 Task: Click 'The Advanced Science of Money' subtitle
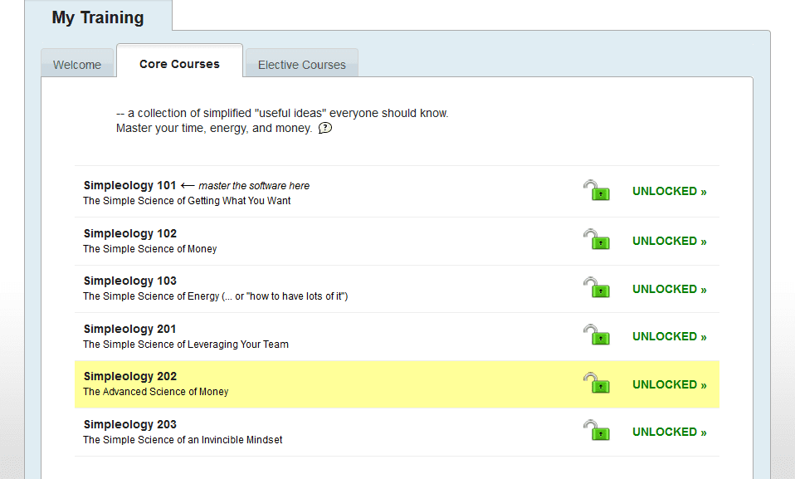pyautogui.click(x=156, y=391)
